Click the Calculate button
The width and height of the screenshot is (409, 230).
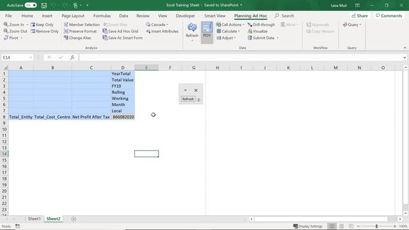[227, 31]
